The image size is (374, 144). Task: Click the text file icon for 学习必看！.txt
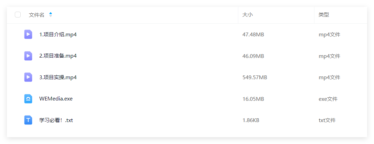(28, 120)
